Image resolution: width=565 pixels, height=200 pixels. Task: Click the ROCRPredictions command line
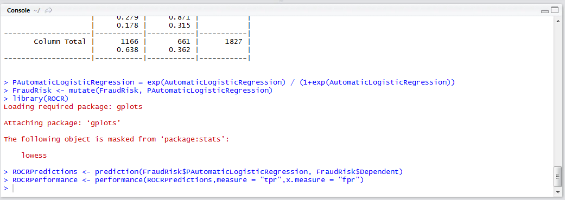203,172
